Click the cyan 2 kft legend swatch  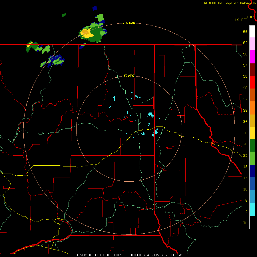(x=252, y=209)
